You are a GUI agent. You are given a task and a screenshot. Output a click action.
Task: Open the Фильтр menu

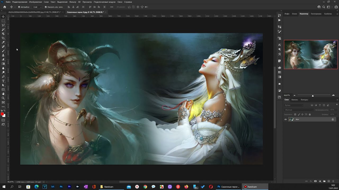pyautogui.click(x=73, y=2)
